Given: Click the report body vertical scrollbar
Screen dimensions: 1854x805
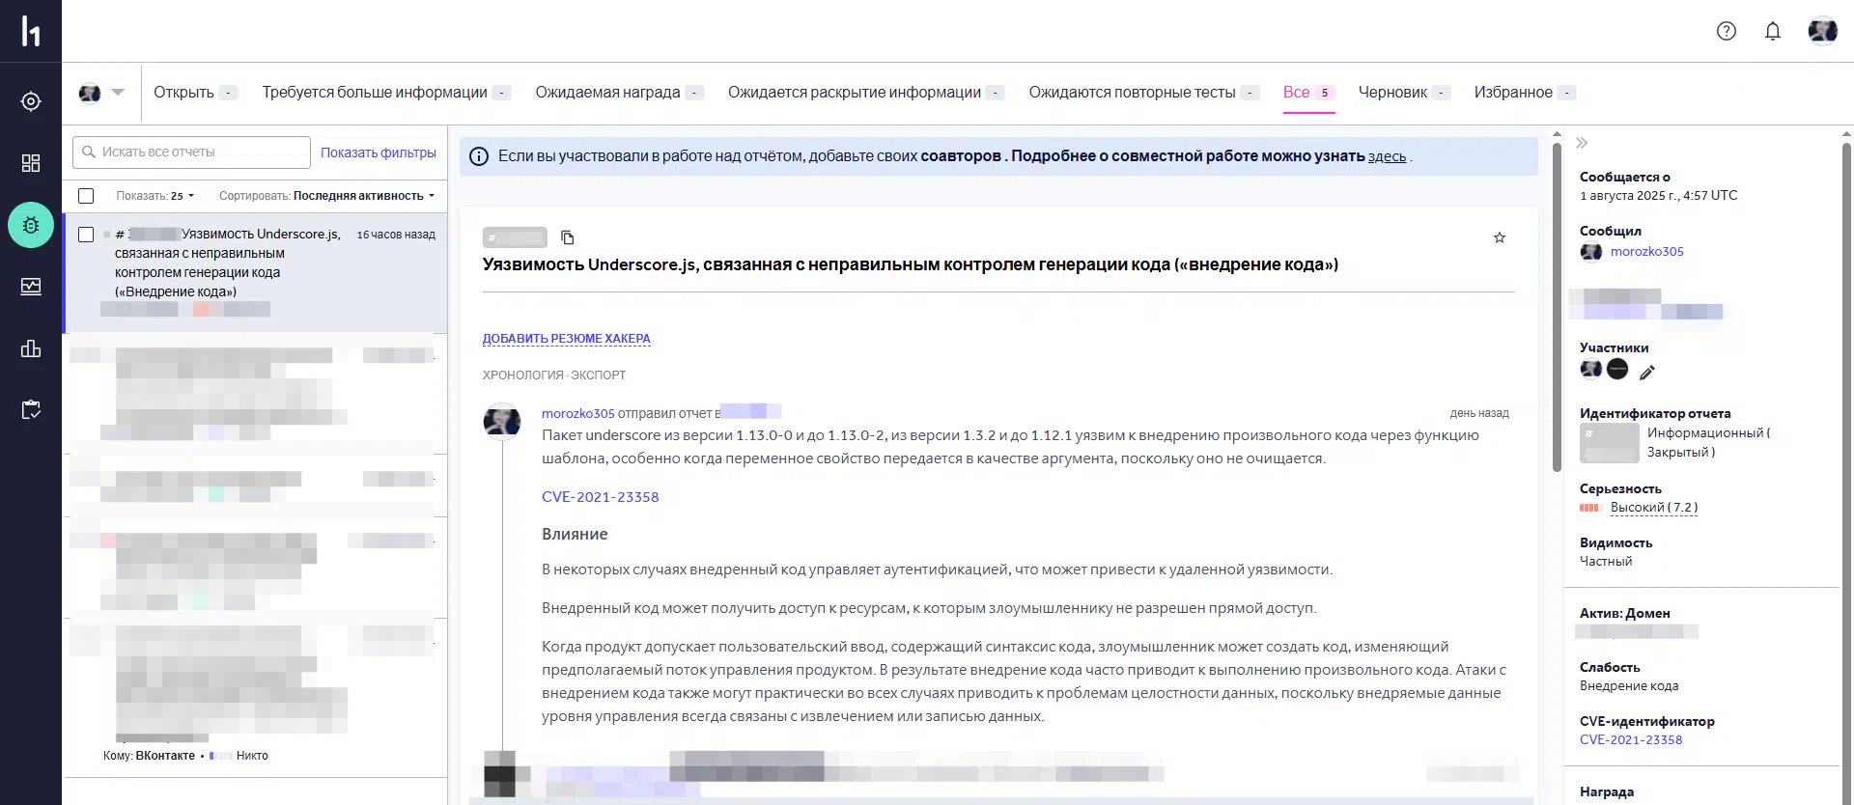Looking at the screenshot, I should click(x=1557, y=307).
